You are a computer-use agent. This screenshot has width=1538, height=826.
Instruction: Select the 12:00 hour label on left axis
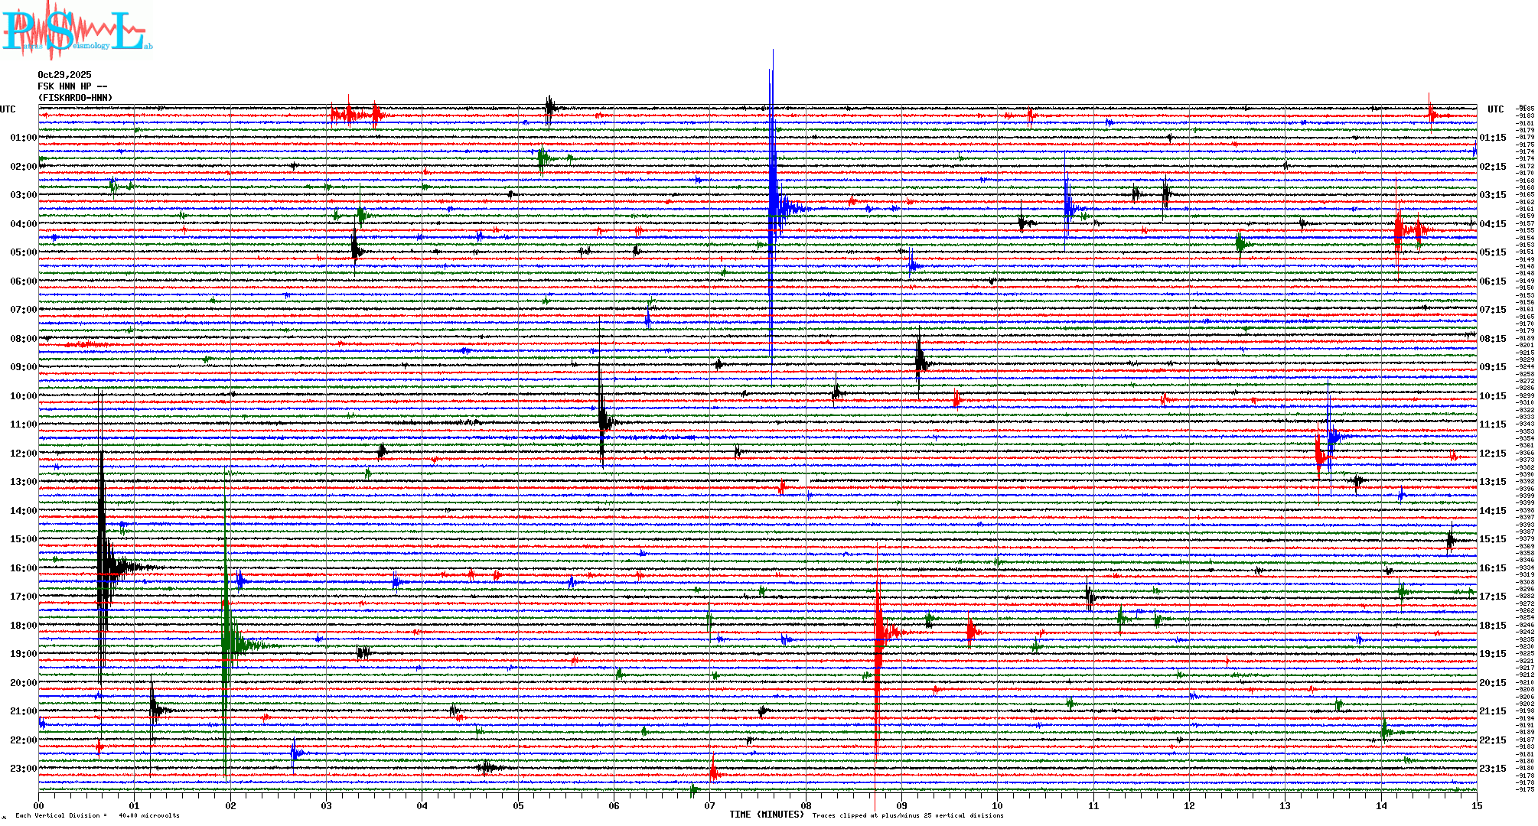pyautogui.click(x=23, y=454)
